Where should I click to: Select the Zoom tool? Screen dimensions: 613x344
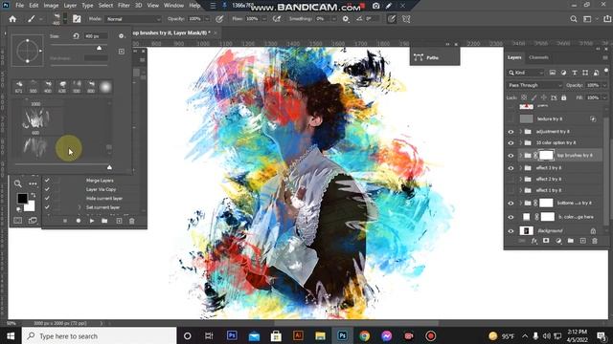18,183
